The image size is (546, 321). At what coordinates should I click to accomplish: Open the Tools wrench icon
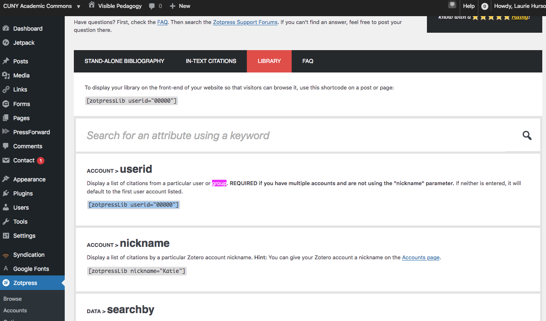pos(6,222)
